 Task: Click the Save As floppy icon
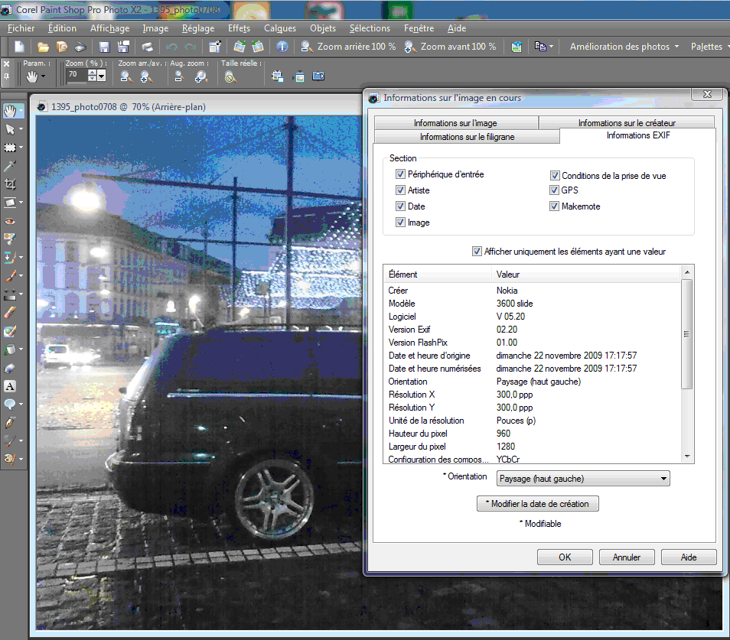tap(123, 47)
